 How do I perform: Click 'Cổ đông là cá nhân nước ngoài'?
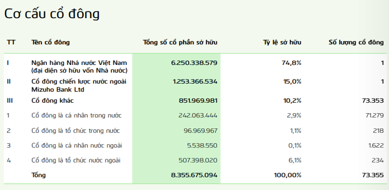76,145
